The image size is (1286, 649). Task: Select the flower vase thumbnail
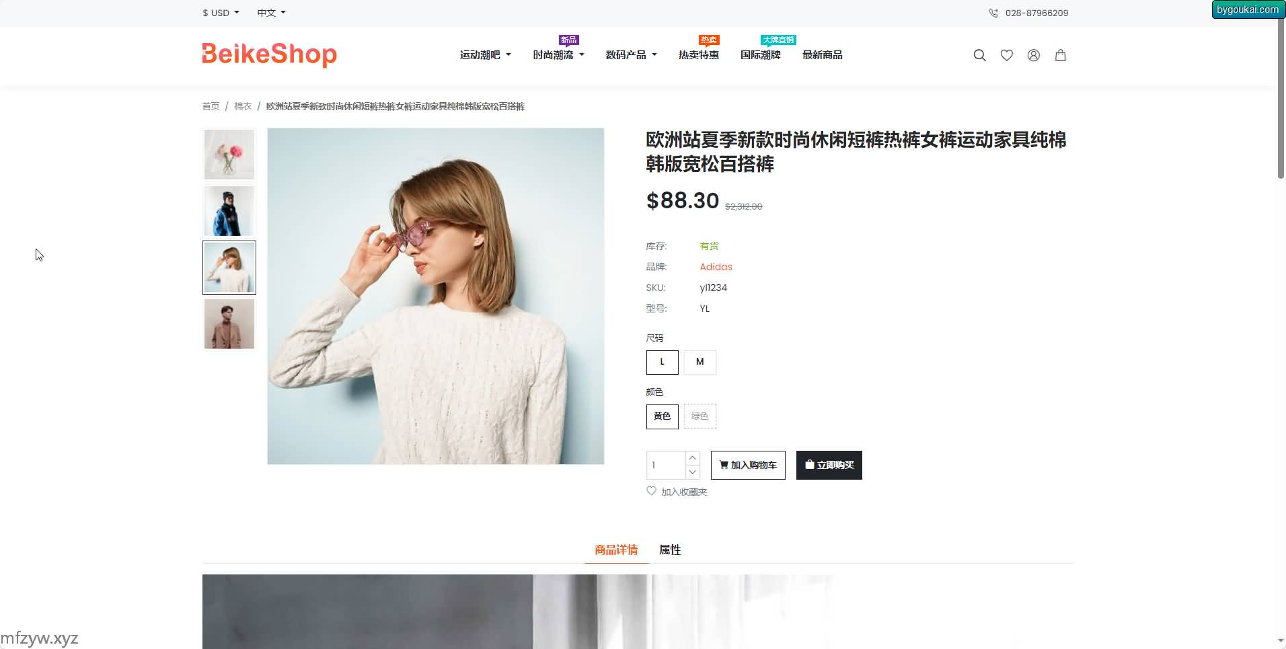[x=229, y=155]
